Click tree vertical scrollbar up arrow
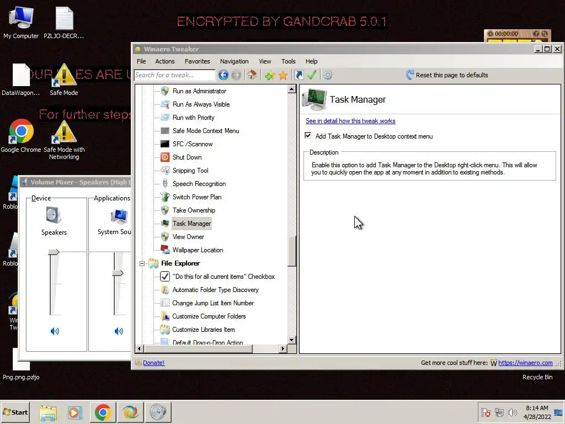 coord(292,89)
